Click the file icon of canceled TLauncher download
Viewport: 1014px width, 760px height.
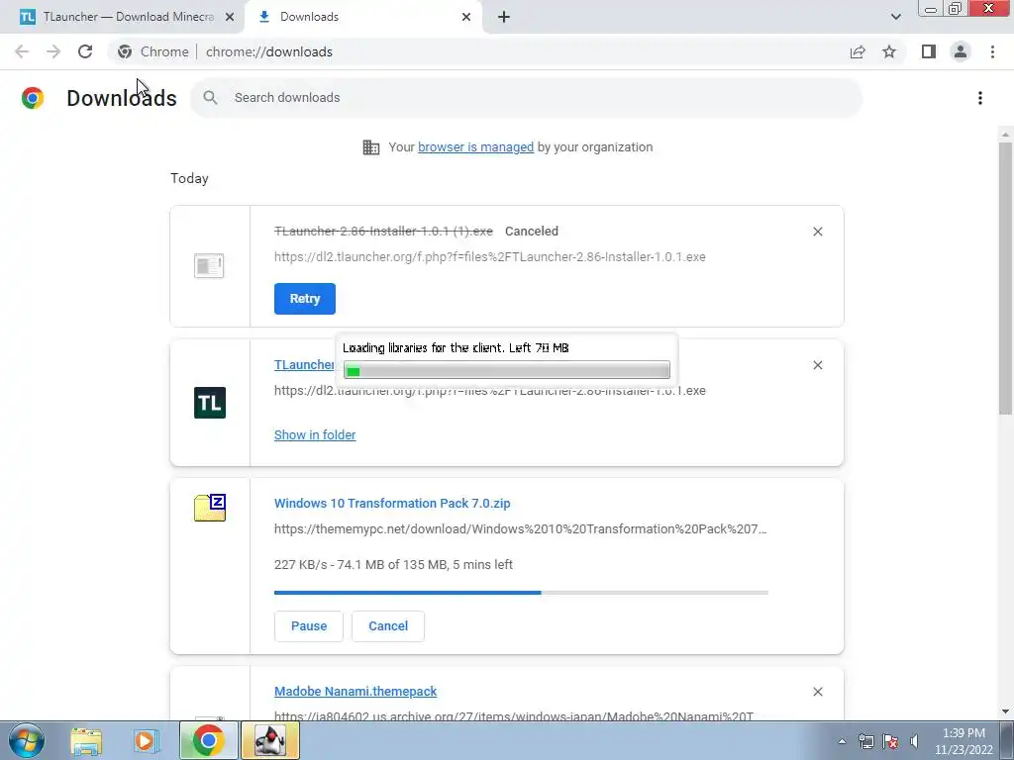(209, 265)
